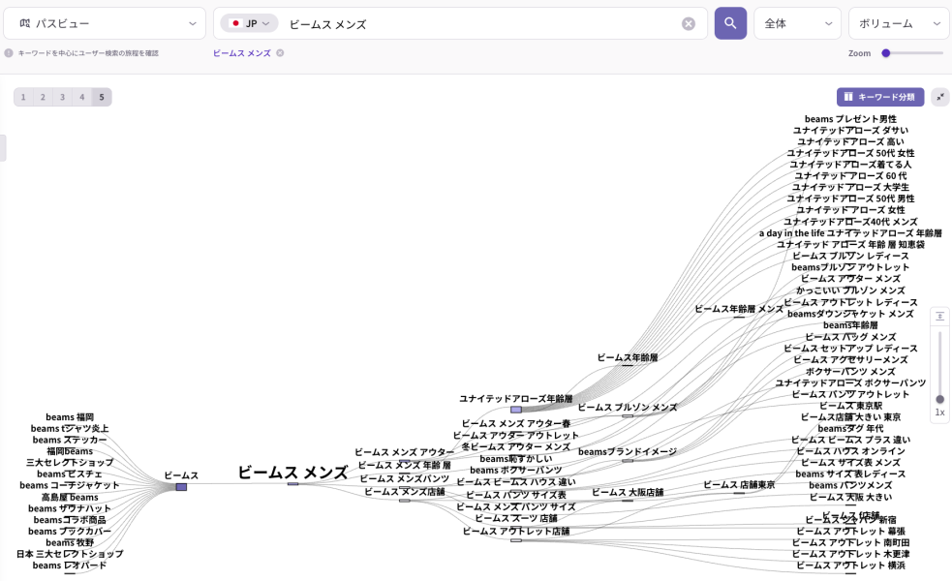Click the ビームス年齢層 node label
The width and height of the screenshot is (952, 581).
[628, 357]
